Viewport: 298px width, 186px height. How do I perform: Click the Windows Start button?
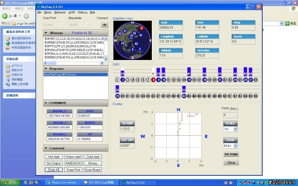[x=10, y=183]
